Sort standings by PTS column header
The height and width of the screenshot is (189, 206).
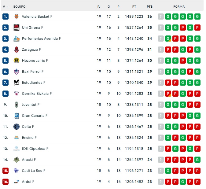coord(149,6)
